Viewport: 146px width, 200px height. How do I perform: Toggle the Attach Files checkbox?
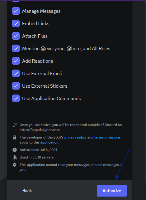click(x=16, y=36)
